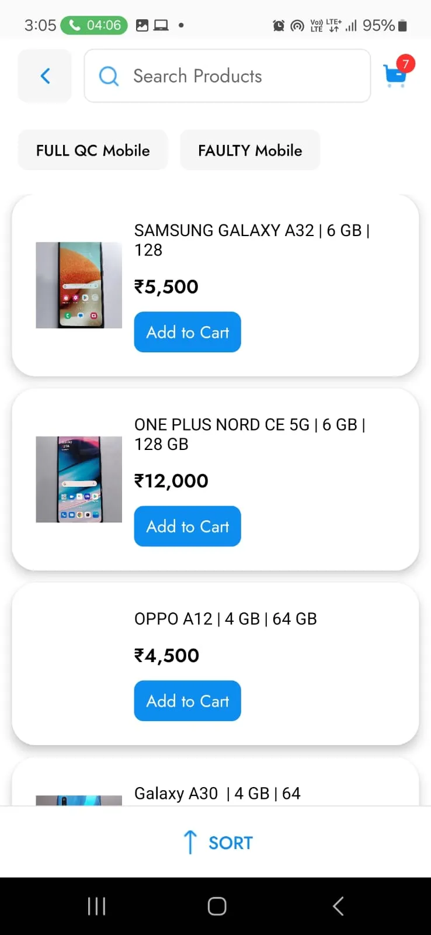
Task: Open the Galaxy A30 product listing
Action: pos(215,783)
